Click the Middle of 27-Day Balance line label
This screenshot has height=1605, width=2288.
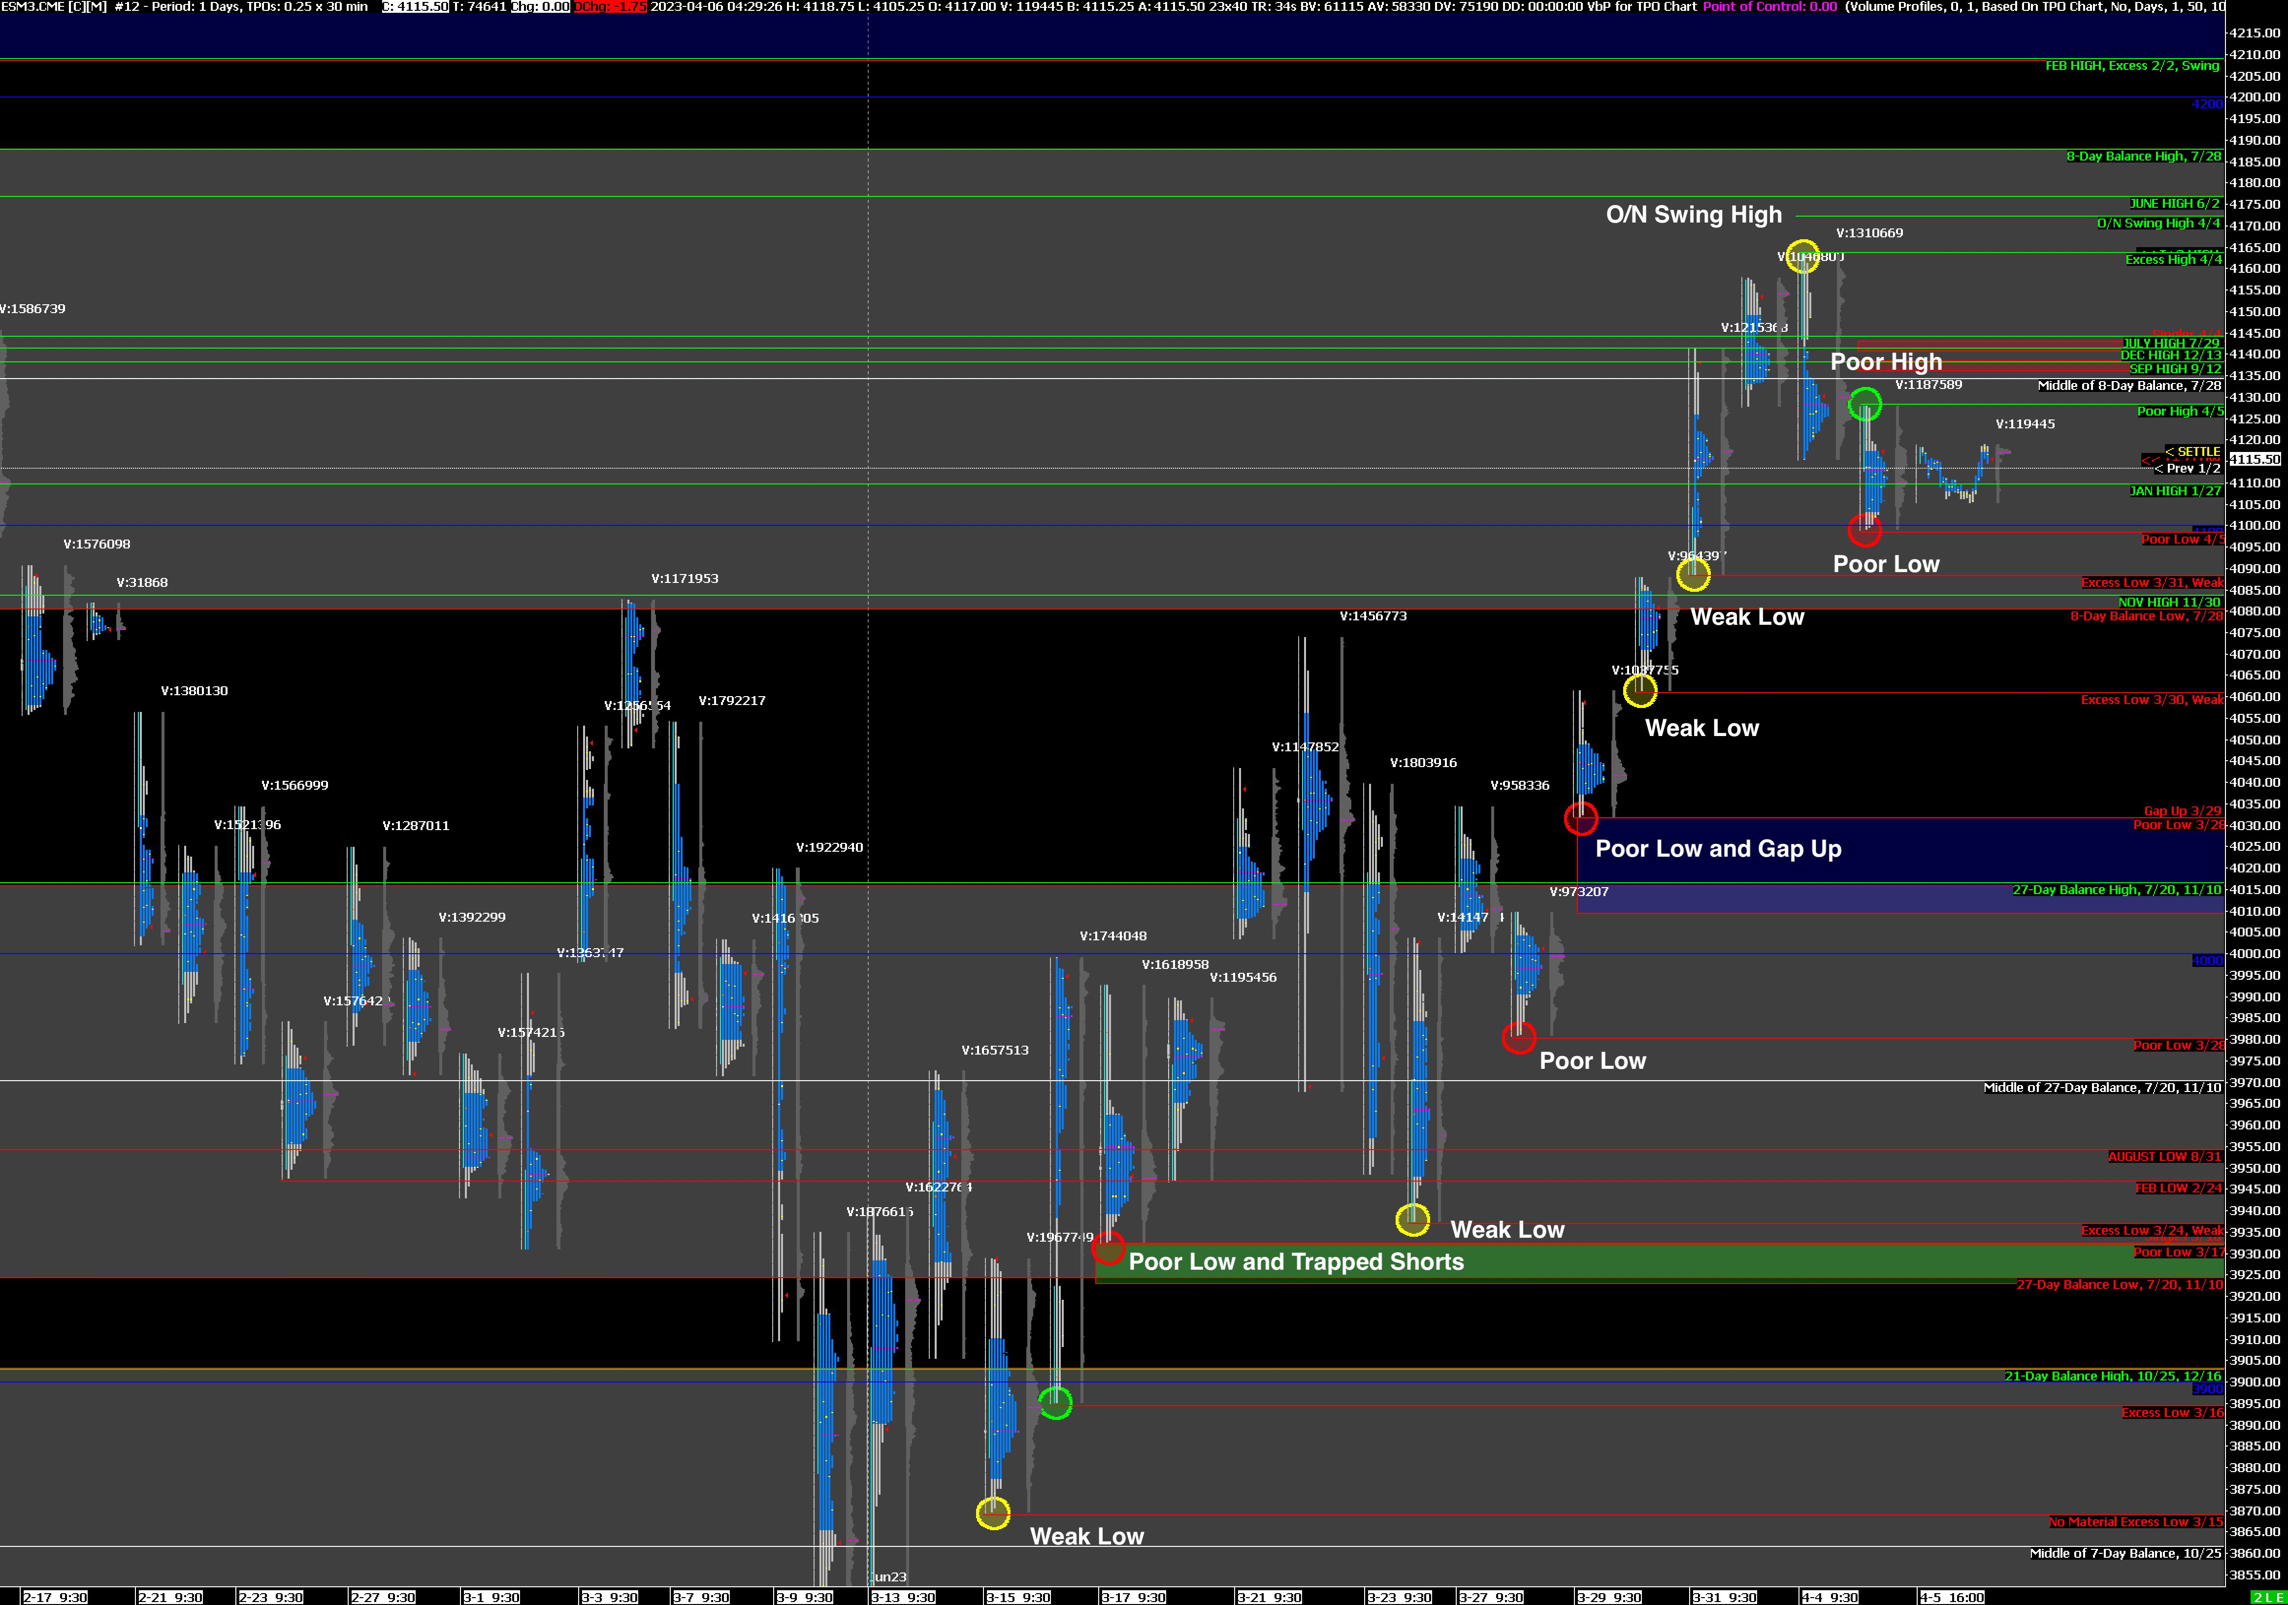click(x=2102, y=1088)
